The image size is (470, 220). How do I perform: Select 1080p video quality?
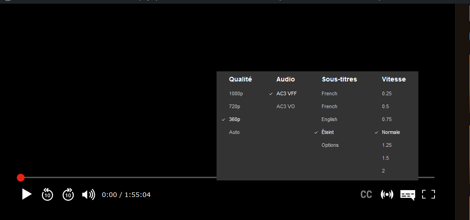[x=235, y=94]
